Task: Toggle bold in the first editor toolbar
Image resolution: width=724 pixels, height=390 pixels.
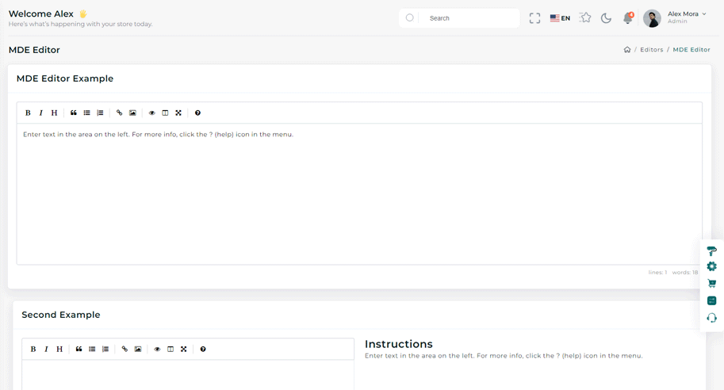Action: (x=28, y=113)
